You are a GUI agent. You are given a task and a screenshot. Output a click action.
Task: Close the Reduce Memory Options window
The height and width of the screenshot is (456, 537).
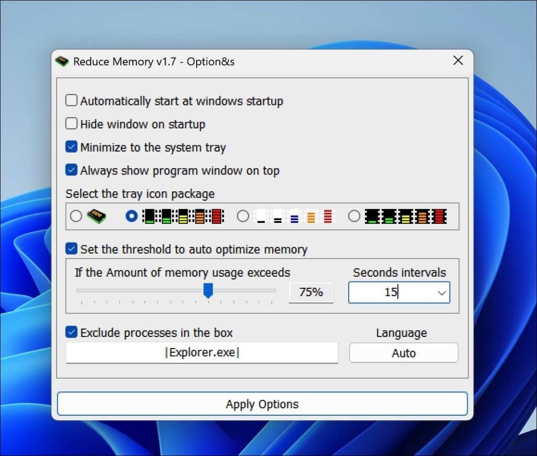[x=458, y=61]
